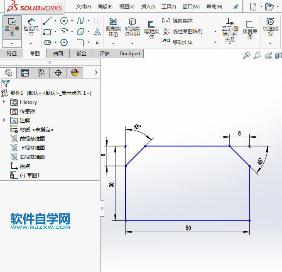Open the 工具(T) menu
The image size is (282, 272).
pyautogui.click(x=169, y=7)
